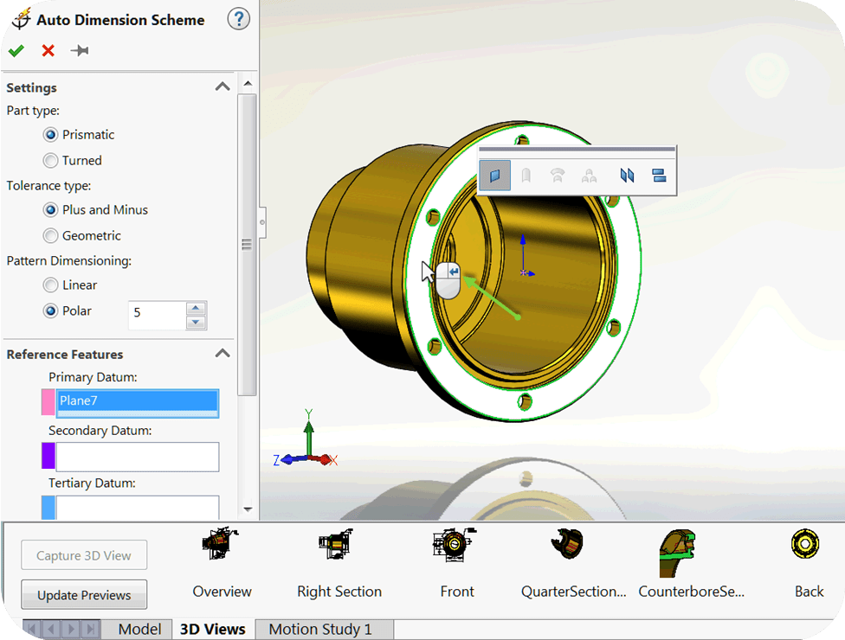The image size is (845, 640).
Task: Click the empty Secondary Datum field
Action: pyautogui.click(x=138, y=457)
